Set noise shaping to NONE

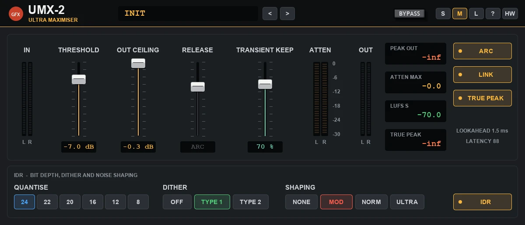click(x=301, y=202)
